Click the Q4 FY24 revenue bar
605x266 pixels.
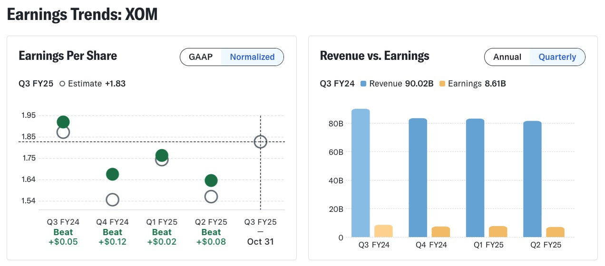coord(418,178)
